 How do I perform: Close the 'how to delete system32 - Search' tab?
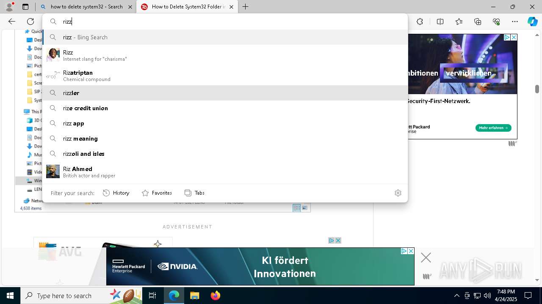(130, 7)
